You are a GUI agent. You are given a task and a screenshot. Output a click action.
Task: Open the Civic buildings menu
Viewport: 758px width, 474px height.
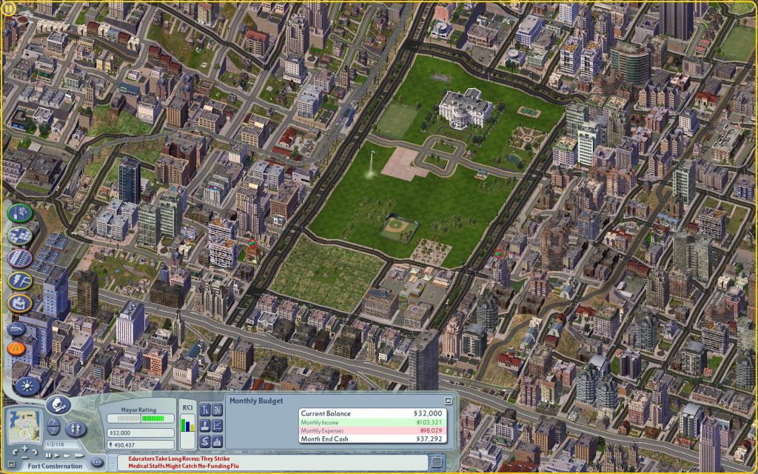19,304
